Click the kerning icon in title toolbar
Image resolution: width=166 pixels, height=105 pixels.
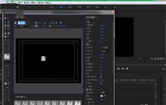click(36, 26)
